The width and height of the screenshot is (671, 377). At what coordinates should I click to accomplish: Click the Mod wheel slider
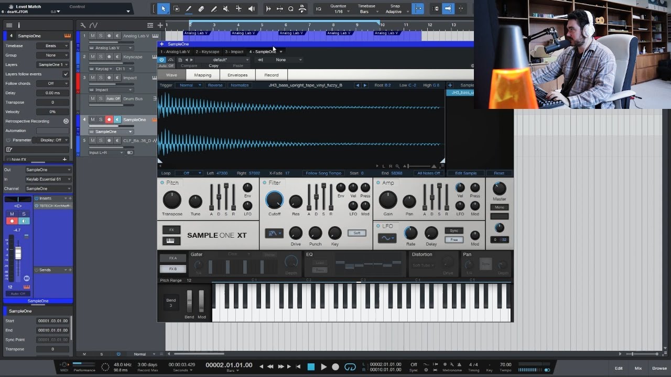point(201,302)
